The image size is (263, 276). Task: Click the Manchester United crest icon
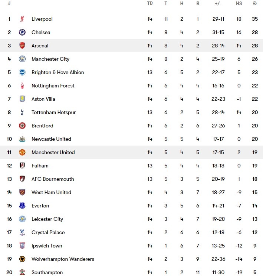[x=22, y=152]
